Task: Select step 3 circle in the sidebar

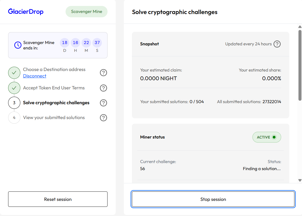Action: click(14, 103)
